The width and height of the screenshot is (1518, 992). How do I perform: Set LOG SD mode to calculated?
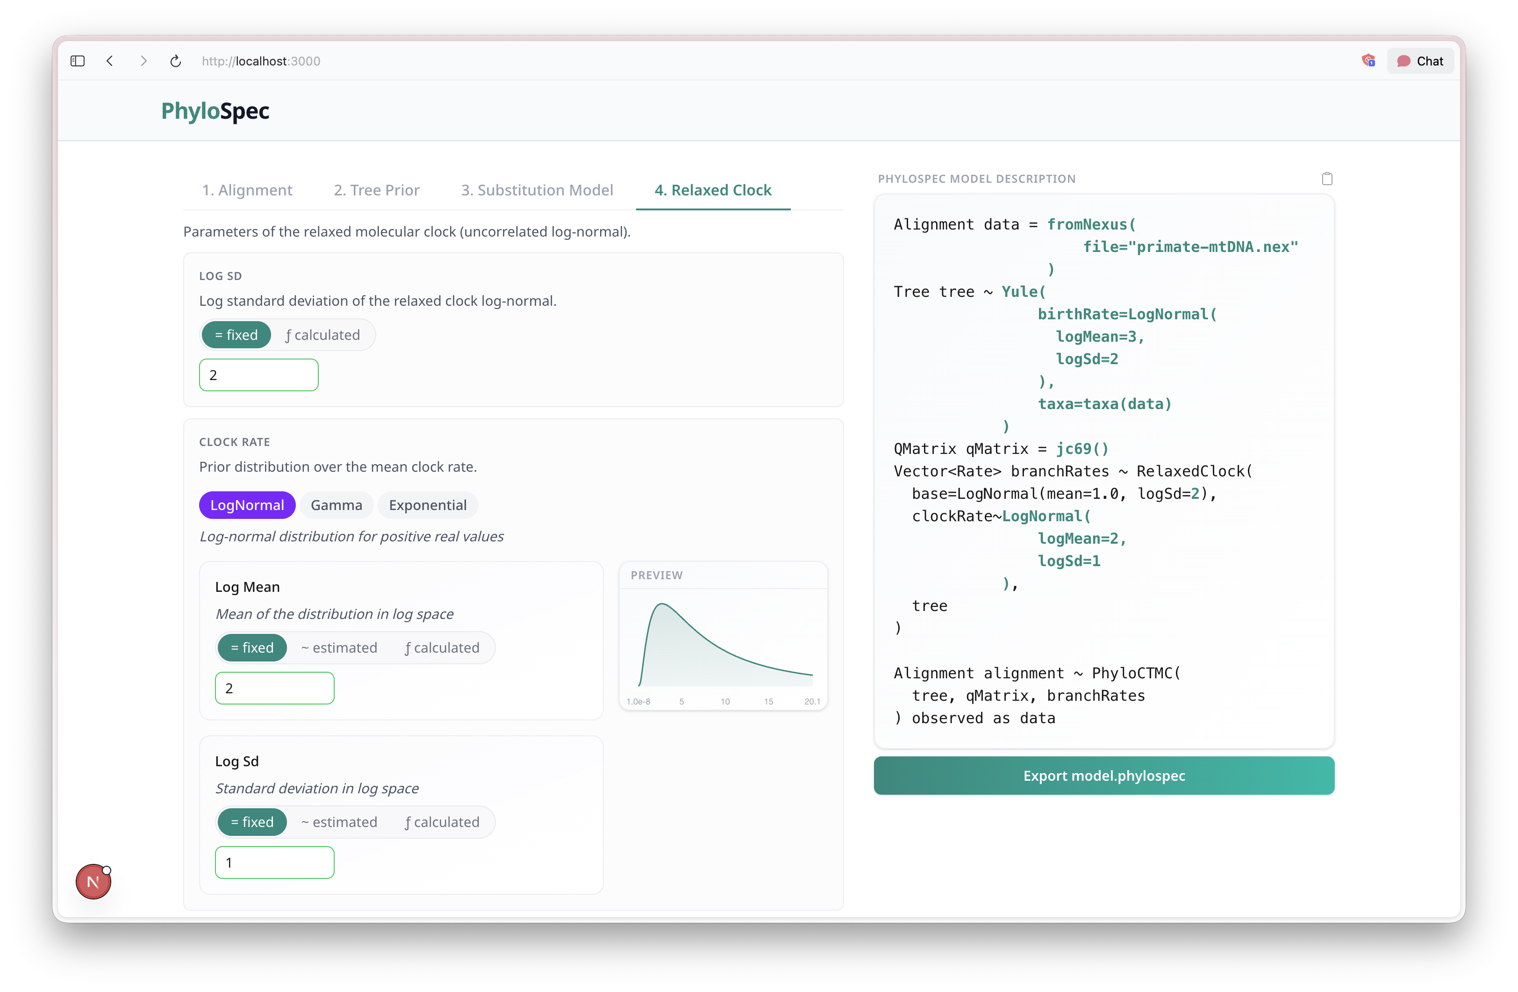[x=323, y=335]
